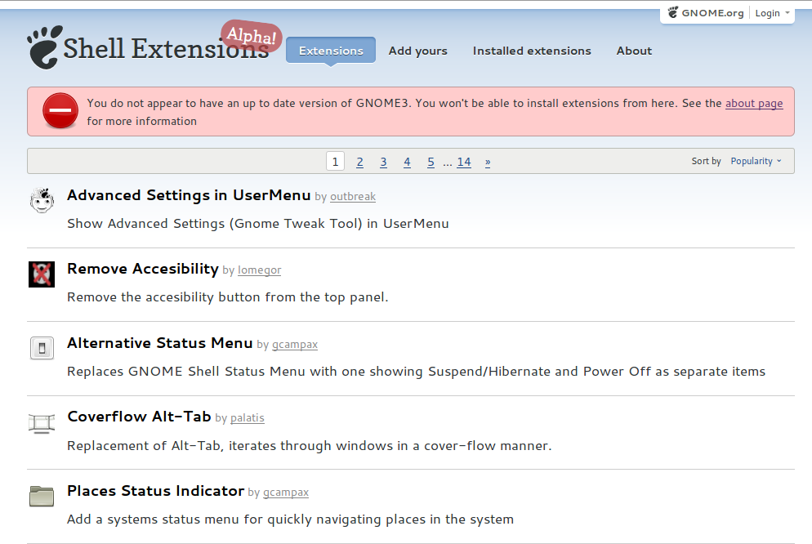View gcampax link beside Places Status Indicator

[x=286, y=493]
